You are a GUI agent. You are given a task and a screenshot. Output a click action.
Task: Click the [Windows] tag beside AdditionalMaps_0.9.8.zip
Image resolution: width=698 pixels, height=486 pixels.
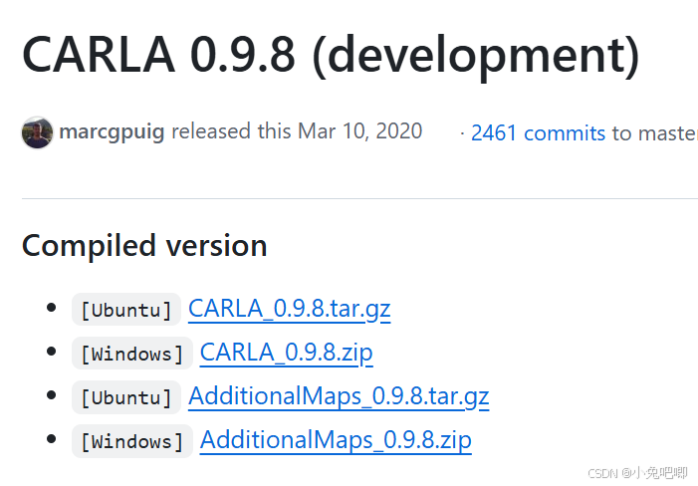point(132,440)
